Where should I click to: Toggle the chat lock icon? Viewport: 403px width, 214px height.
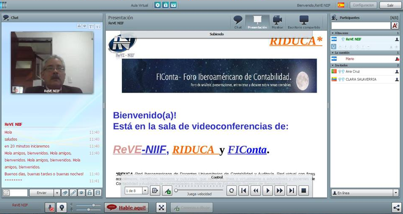90,193
